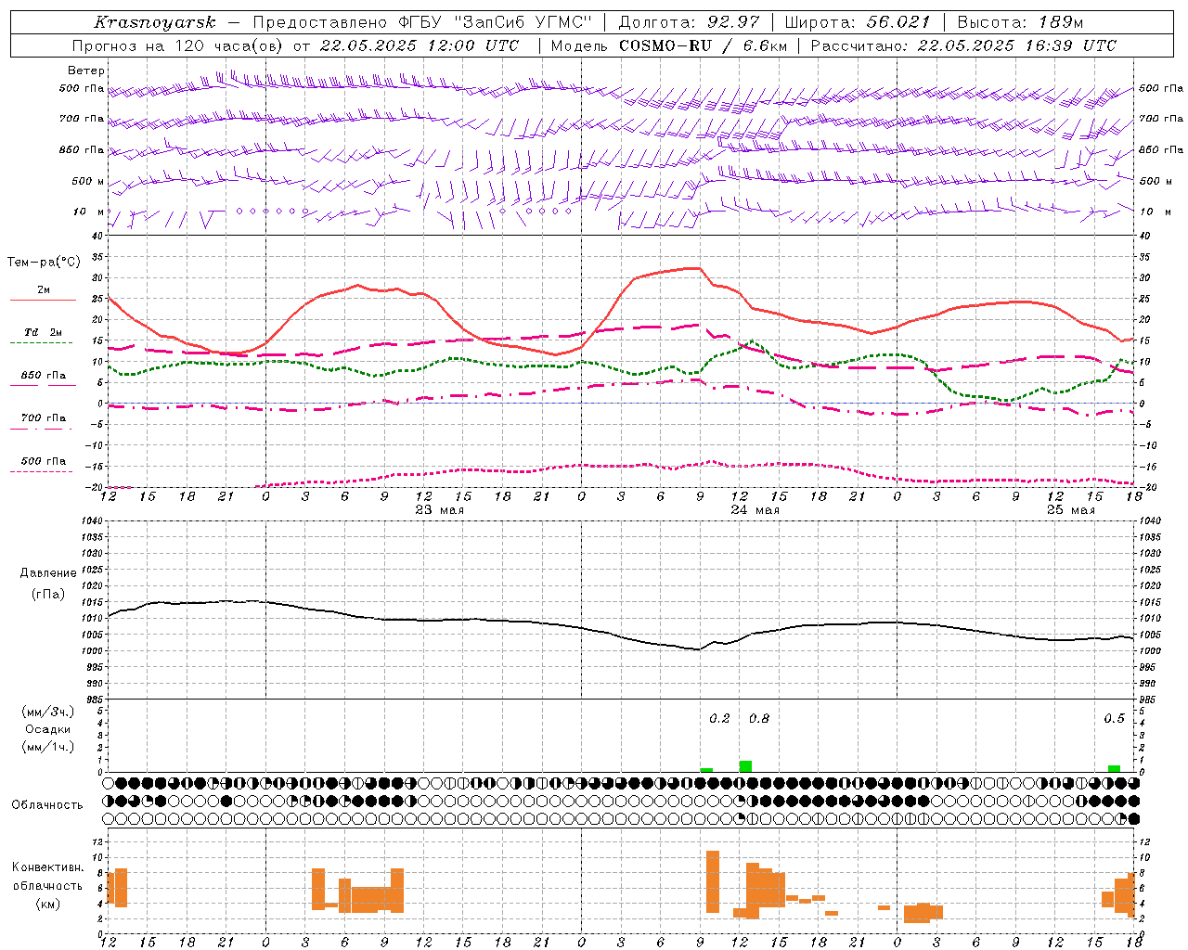Click the '24 мая' date label
This screenshot has height=950, width=1188.
(x=755, y=510)
